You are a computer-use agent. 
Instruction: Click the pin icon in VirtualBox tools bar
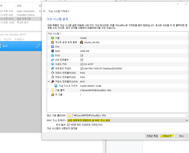(x=38, y=46)
